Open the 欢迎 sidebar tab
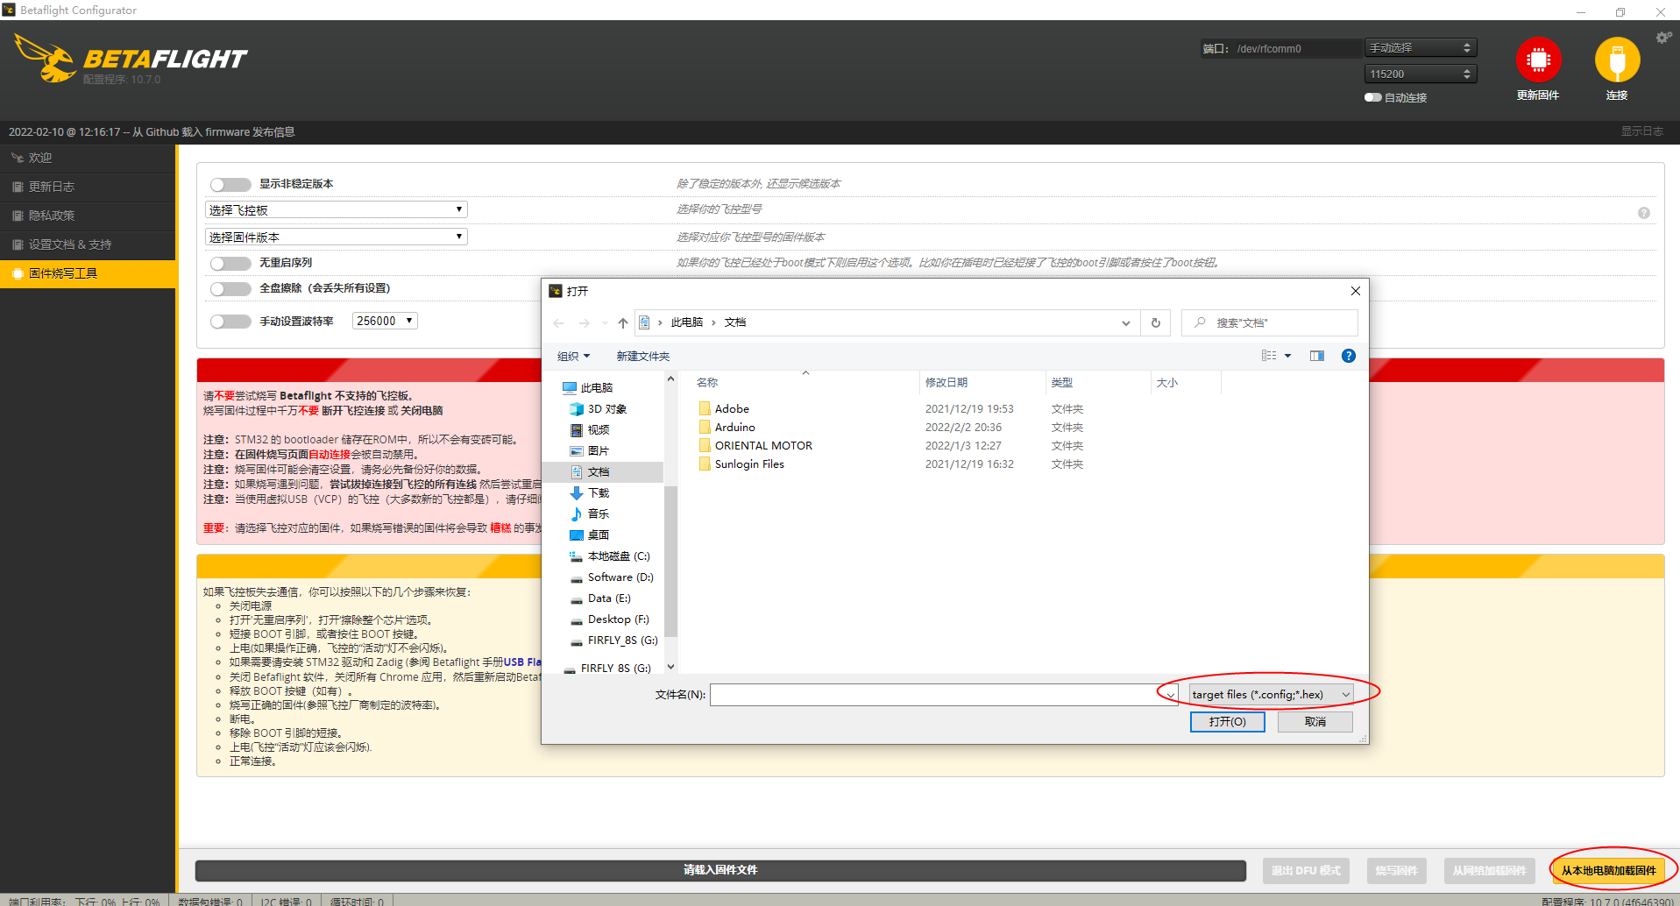Image resolution: width=1680 pixels, height=906 pixels. (88, 158)
